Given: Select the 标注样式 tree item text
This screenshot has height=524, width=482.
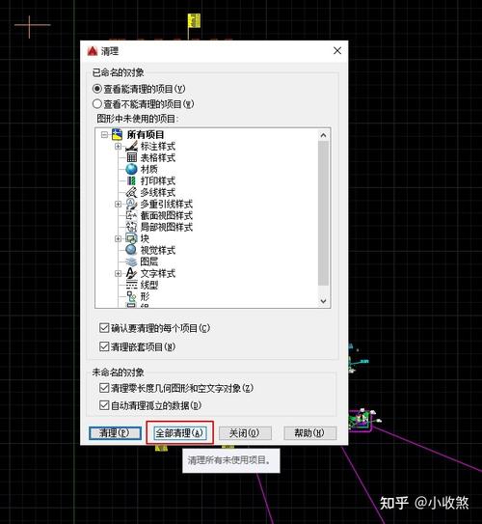Looking at the screenshot, I should pyautogui.click(x=158, y=147).
